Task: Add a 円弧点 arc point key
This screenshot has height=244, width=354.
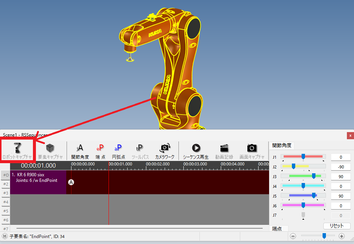Action: [x=119, y=151]
